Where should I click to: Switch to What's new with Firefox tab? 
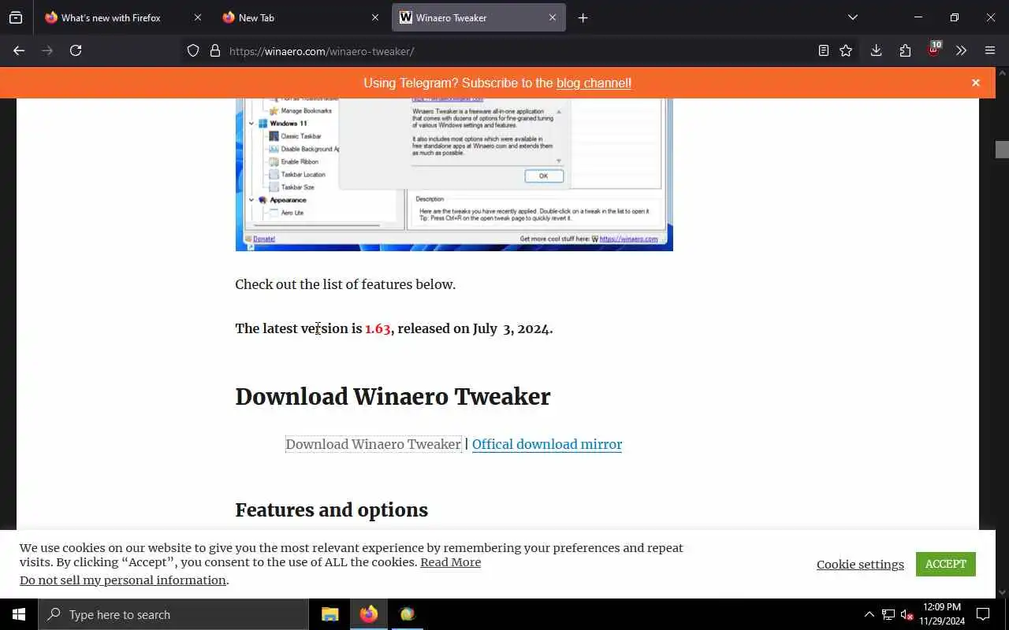click(122, 17)
